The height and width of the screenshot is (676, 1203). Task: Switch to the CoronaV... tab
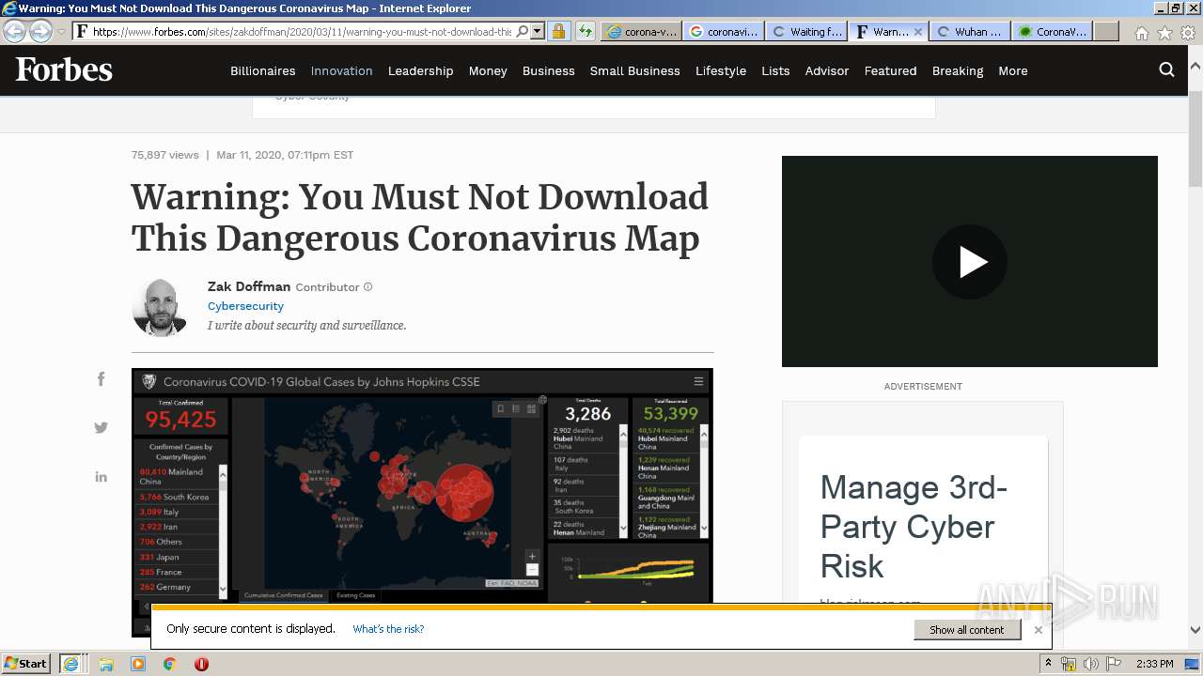click(x=1052, y=31)
